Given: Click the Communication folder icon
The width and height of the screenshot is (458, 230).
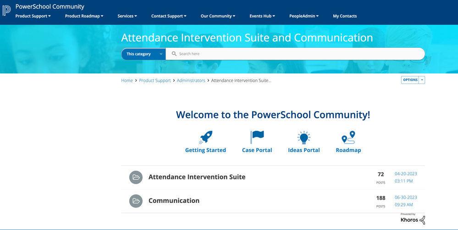Looking at the screenshot, I should pos(136,201).
